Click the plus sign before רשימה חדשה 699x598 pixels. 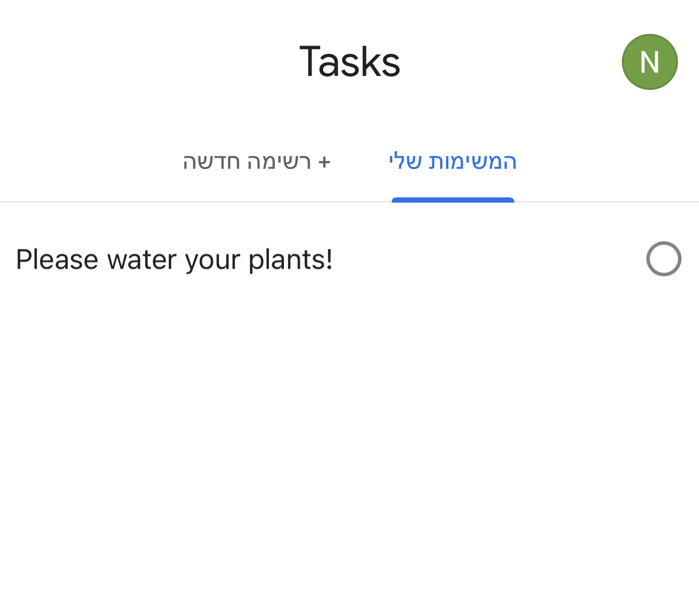pos(324,162)
